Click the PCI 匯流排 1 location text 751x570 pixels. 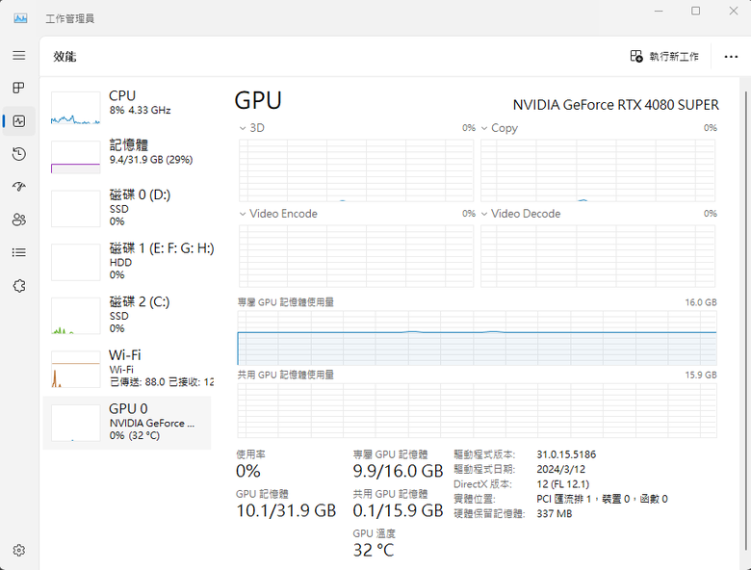click(x=602, y=499)
